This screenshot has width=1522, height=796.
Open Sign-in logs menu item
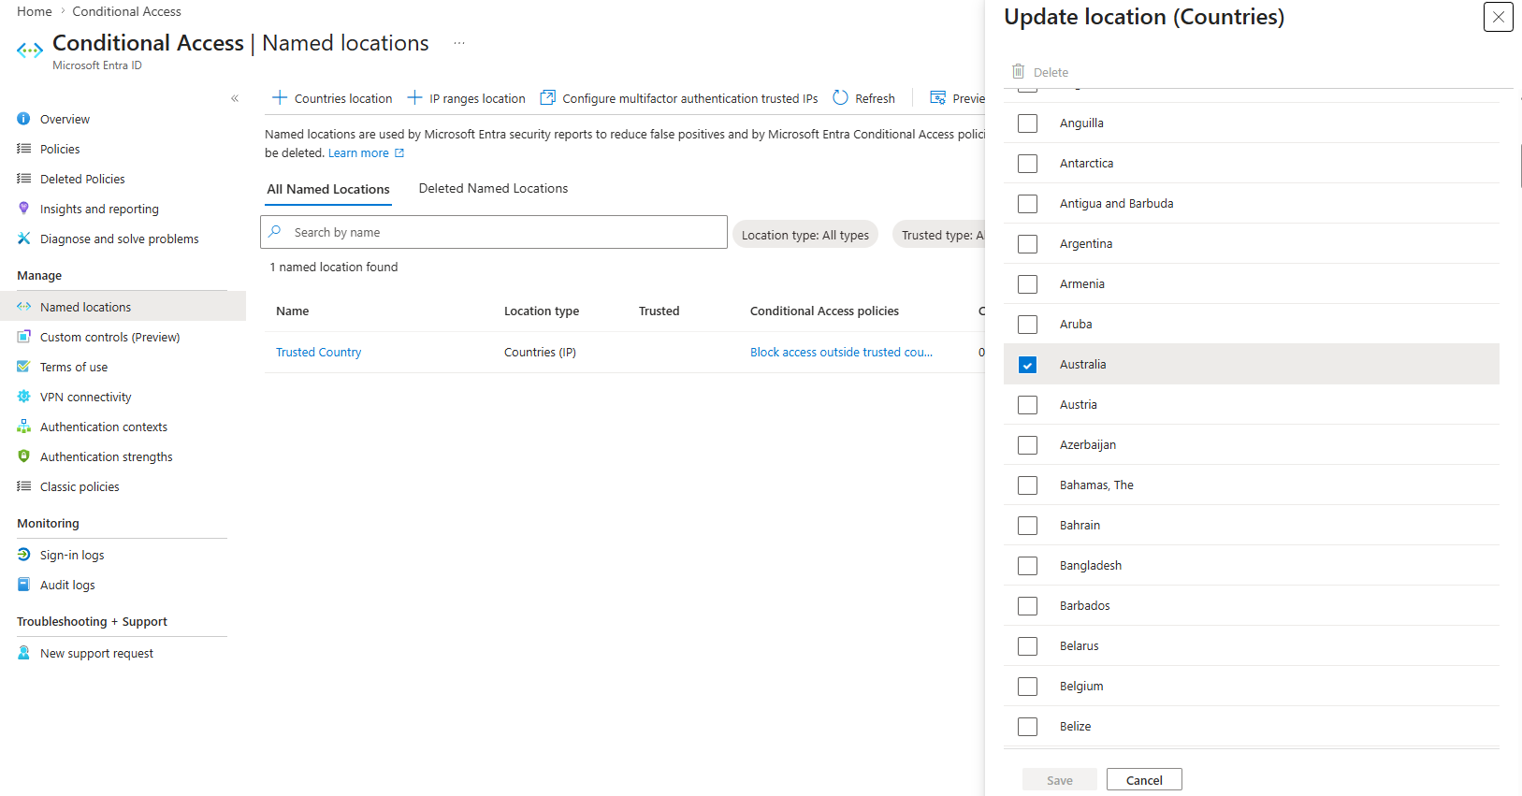point(72,555)
